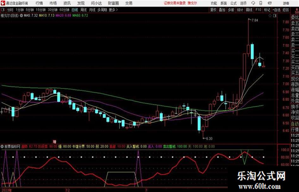This screenshot has height=192, width=299.
Task: Click the 增 marker below chart
Action: pos(54,142)
